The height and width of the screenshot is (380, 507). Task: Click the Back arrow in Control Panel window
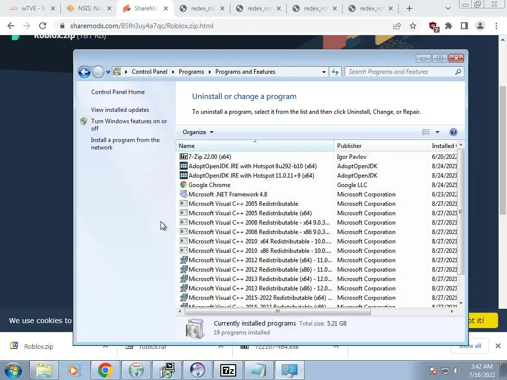coord(84,72)
